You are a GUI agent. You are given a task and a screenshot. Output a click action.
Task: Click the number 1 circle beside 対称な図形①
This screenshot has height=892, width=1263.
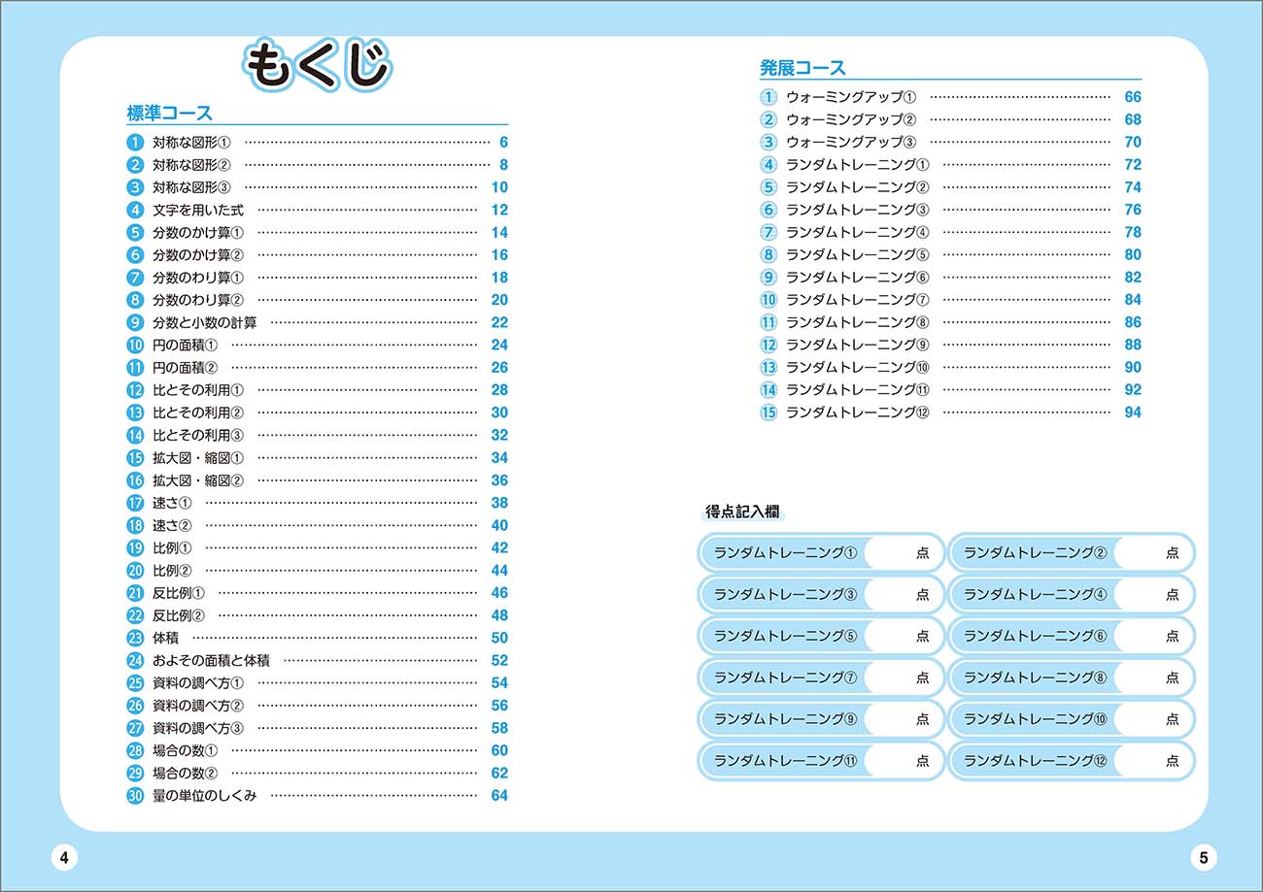pos(135,142)
